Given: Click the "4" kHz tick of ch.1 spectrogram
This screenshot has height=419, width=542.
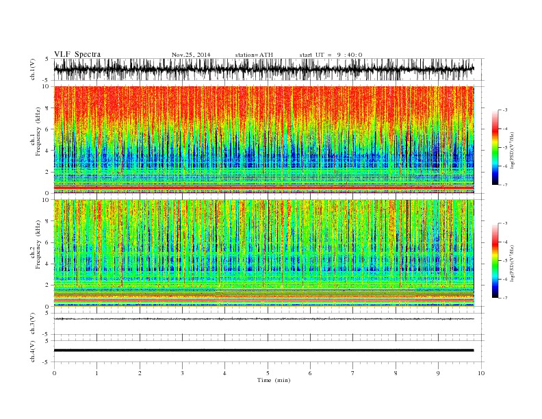Looking at the screenshot, I should tap(47, 151).
